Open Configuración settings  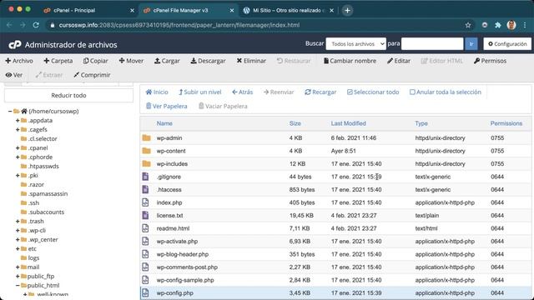507,44
